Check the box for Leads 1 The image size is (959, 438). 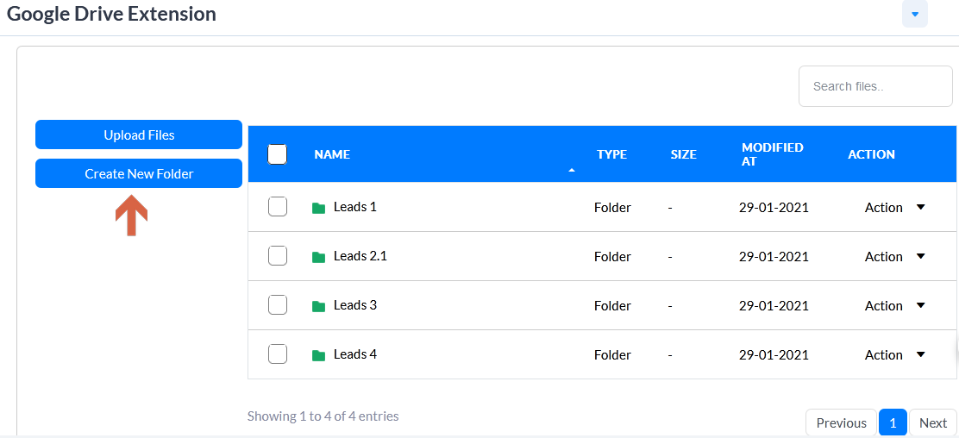coord(278,207)
